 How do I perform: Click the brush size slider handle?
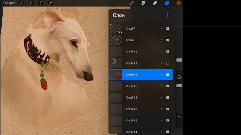[x=179, y=60]
